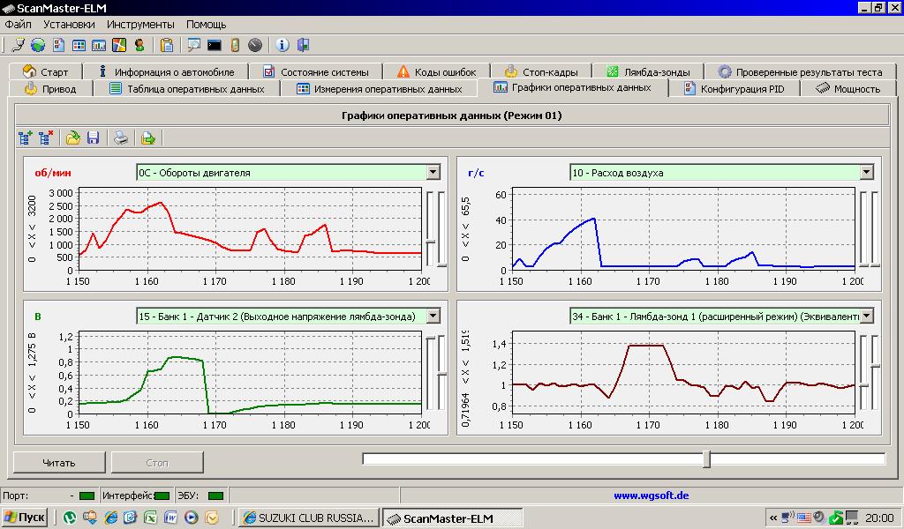The image size is (904, 529).
Task: Switch to 'SUZUKI CLUB RUSSIA' taskbar window
Action: point(308,518)
